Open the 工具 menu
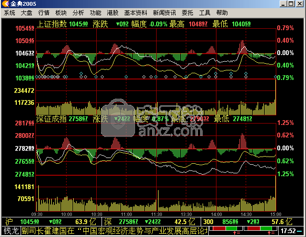 pyautogui.click(x=204, y=13)
